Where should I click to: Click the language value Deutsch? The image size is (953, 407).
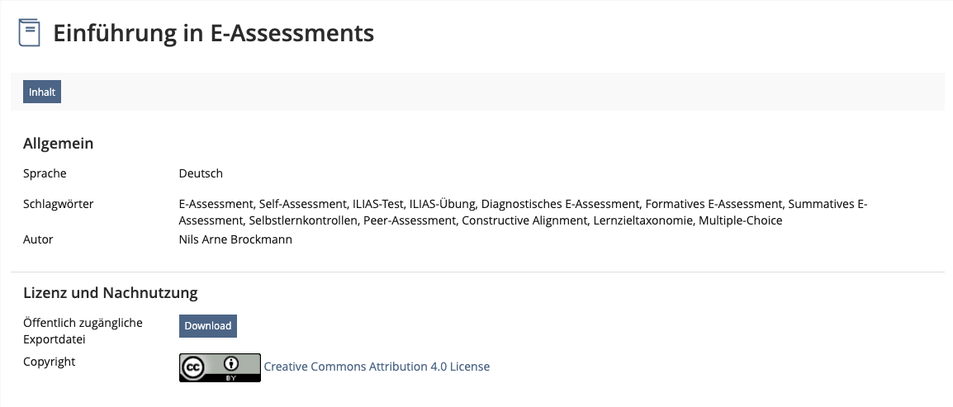[201, 173]
